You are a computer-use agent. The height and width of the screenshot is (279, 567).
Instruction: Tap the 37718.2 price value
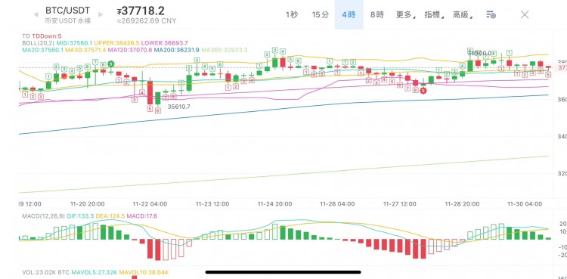click(141, 11)
